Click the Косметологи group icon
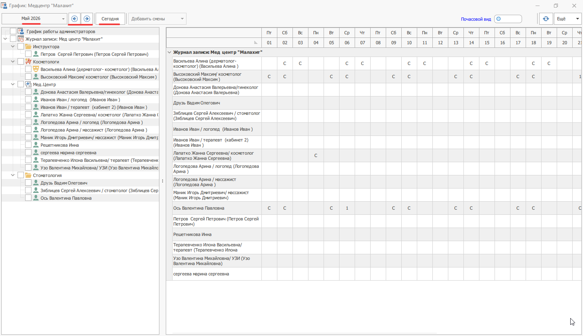 28,62
